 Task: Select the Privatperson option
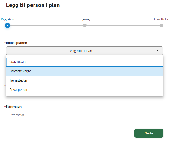[84, 90]
